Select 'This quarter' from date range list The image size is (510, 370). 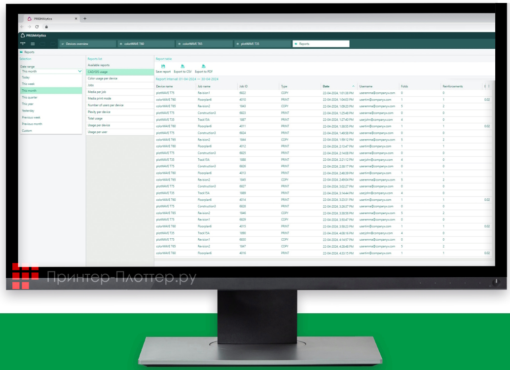pos(30,97)
